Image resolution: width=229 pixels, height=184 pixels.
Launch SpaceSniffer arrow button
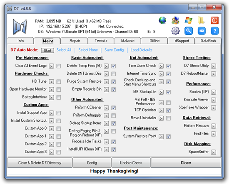click(x=213, y=152)
